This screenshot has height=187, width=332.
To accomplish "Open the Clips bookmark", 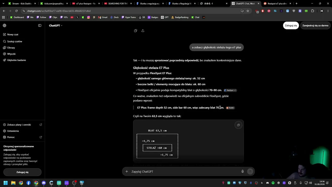I will (53, 17).
